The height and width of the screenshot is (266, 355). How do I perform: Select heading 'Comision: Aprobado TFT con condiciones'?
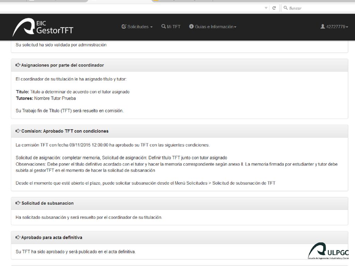65,131
